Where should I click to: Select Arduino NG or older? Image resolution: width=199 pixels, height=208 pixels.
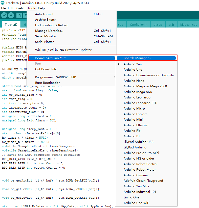coord(146,159)
